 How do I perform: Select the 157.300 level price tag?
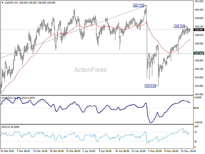point(199,53)
